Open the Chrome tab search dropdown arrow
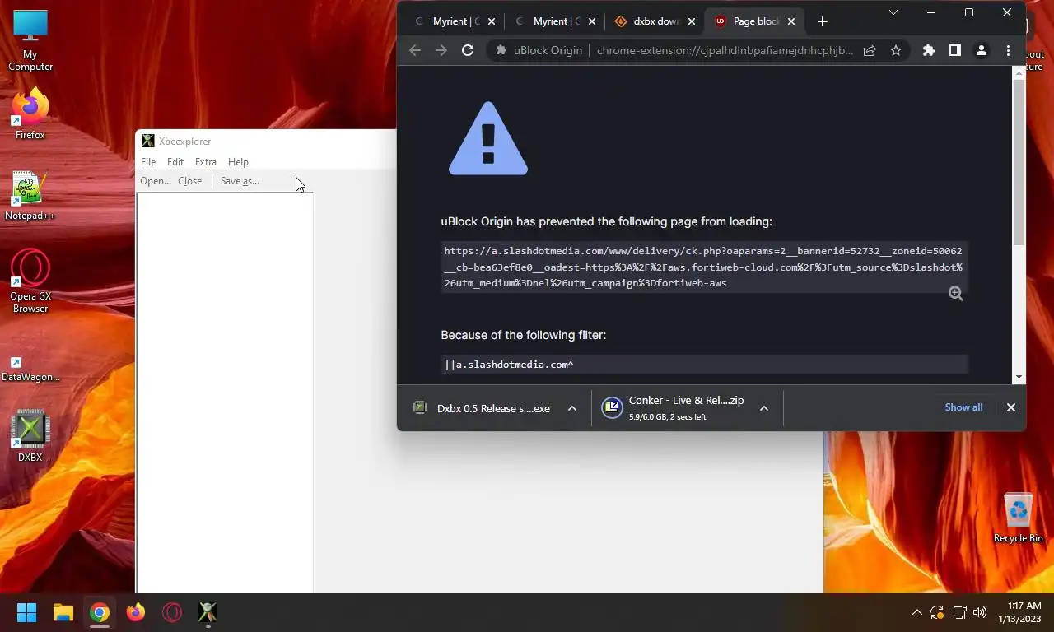Image resolution: width=1054 pixels, height=632 pixels. [893, 12]
